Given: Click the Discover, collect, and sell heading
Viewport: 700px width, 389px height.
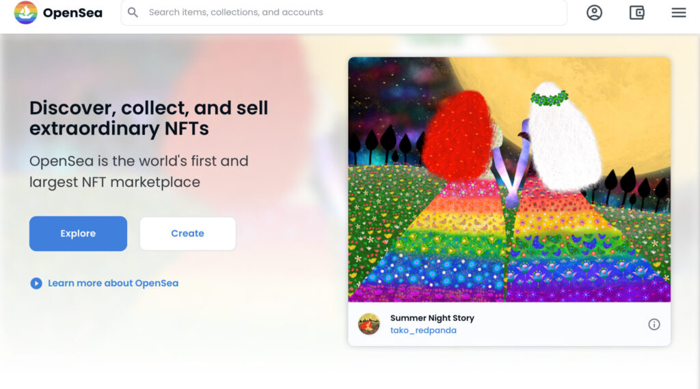Looking at the screenshot, I should pos(148,118).
